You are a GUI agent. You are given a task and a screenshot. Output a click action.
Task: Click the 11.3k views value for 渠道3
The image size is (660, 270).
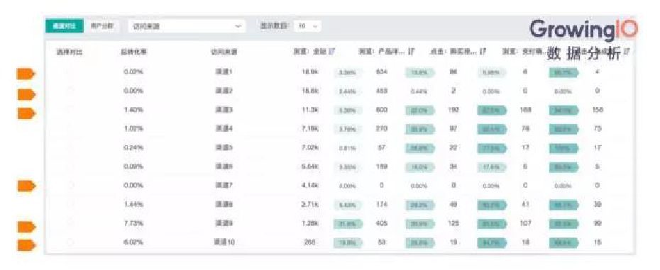[x=310, y=110]
